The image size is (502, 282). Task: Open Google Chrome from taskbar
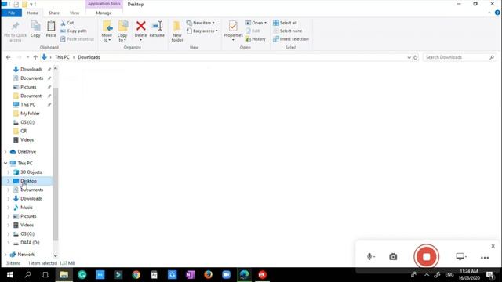[x=136, y=275]
